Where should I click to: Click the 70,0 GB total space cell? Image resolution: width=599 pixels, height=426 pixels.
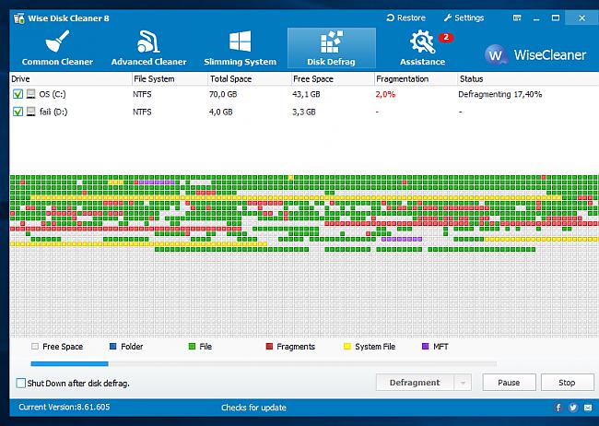[223, 94]
